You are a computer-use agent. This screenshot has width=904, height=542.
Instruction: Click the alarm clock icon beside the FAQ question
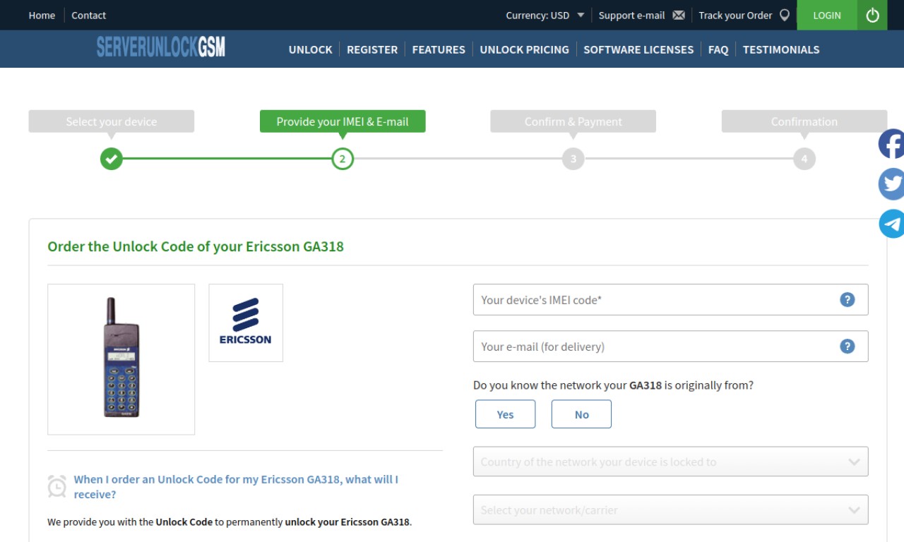coord(57,486)
